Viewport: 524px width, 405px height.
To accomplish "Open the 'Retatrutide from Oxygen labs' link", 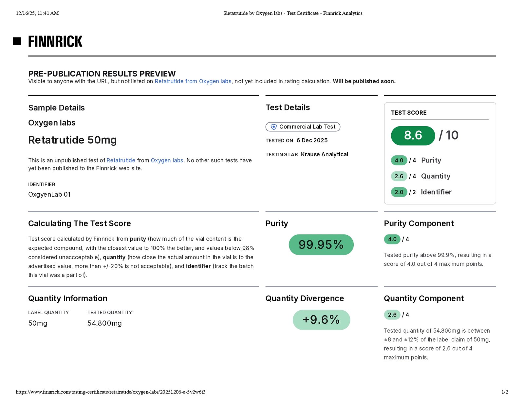I will (193, 81).
